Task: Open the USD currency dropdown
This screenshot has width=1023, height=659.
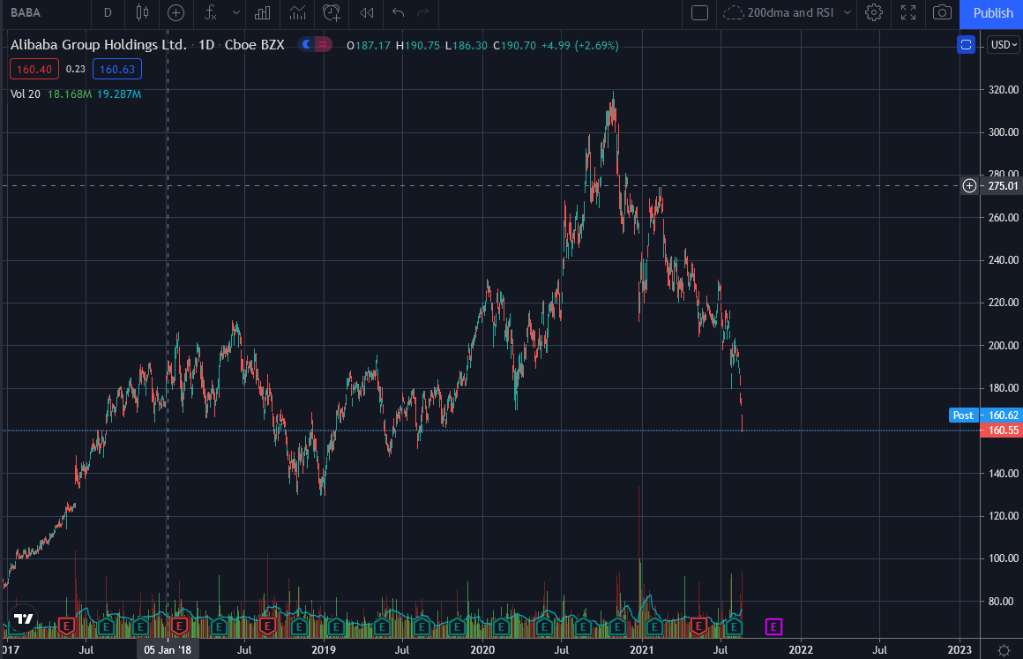Action: coord(1003,44)
